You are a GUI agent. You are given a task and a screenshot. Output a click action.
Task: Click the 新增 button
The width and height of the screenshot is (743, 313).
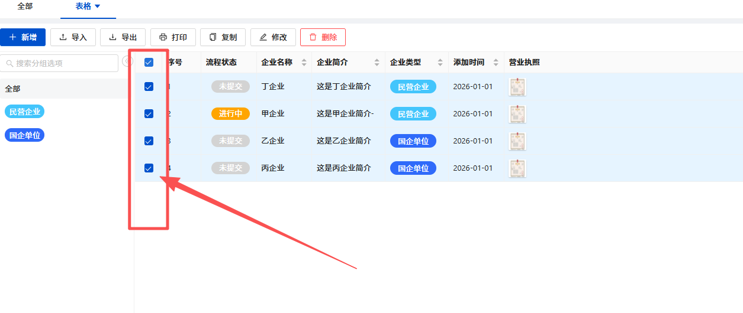[22, 37]
